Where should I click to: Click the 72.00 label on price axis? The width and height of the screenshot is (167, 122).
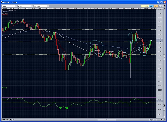[160, 26]
